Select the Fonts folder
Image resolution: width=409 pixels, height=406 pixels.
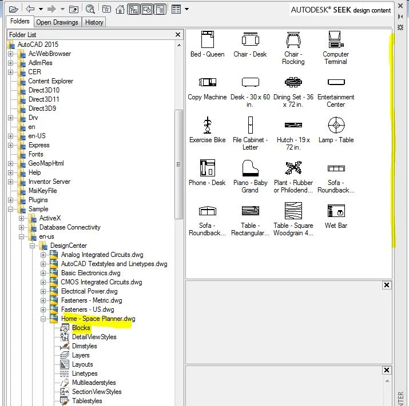(x=35, y=154)
